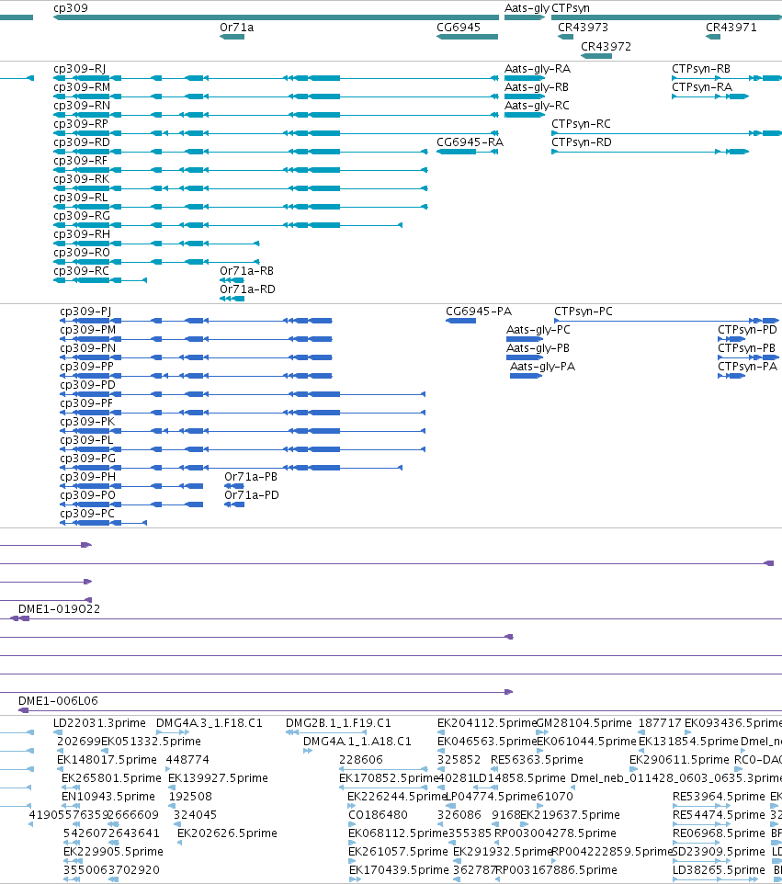The image size is (782, 884).
Task: Click the cp309-PD protein label
Action: [x=88, y=385]
